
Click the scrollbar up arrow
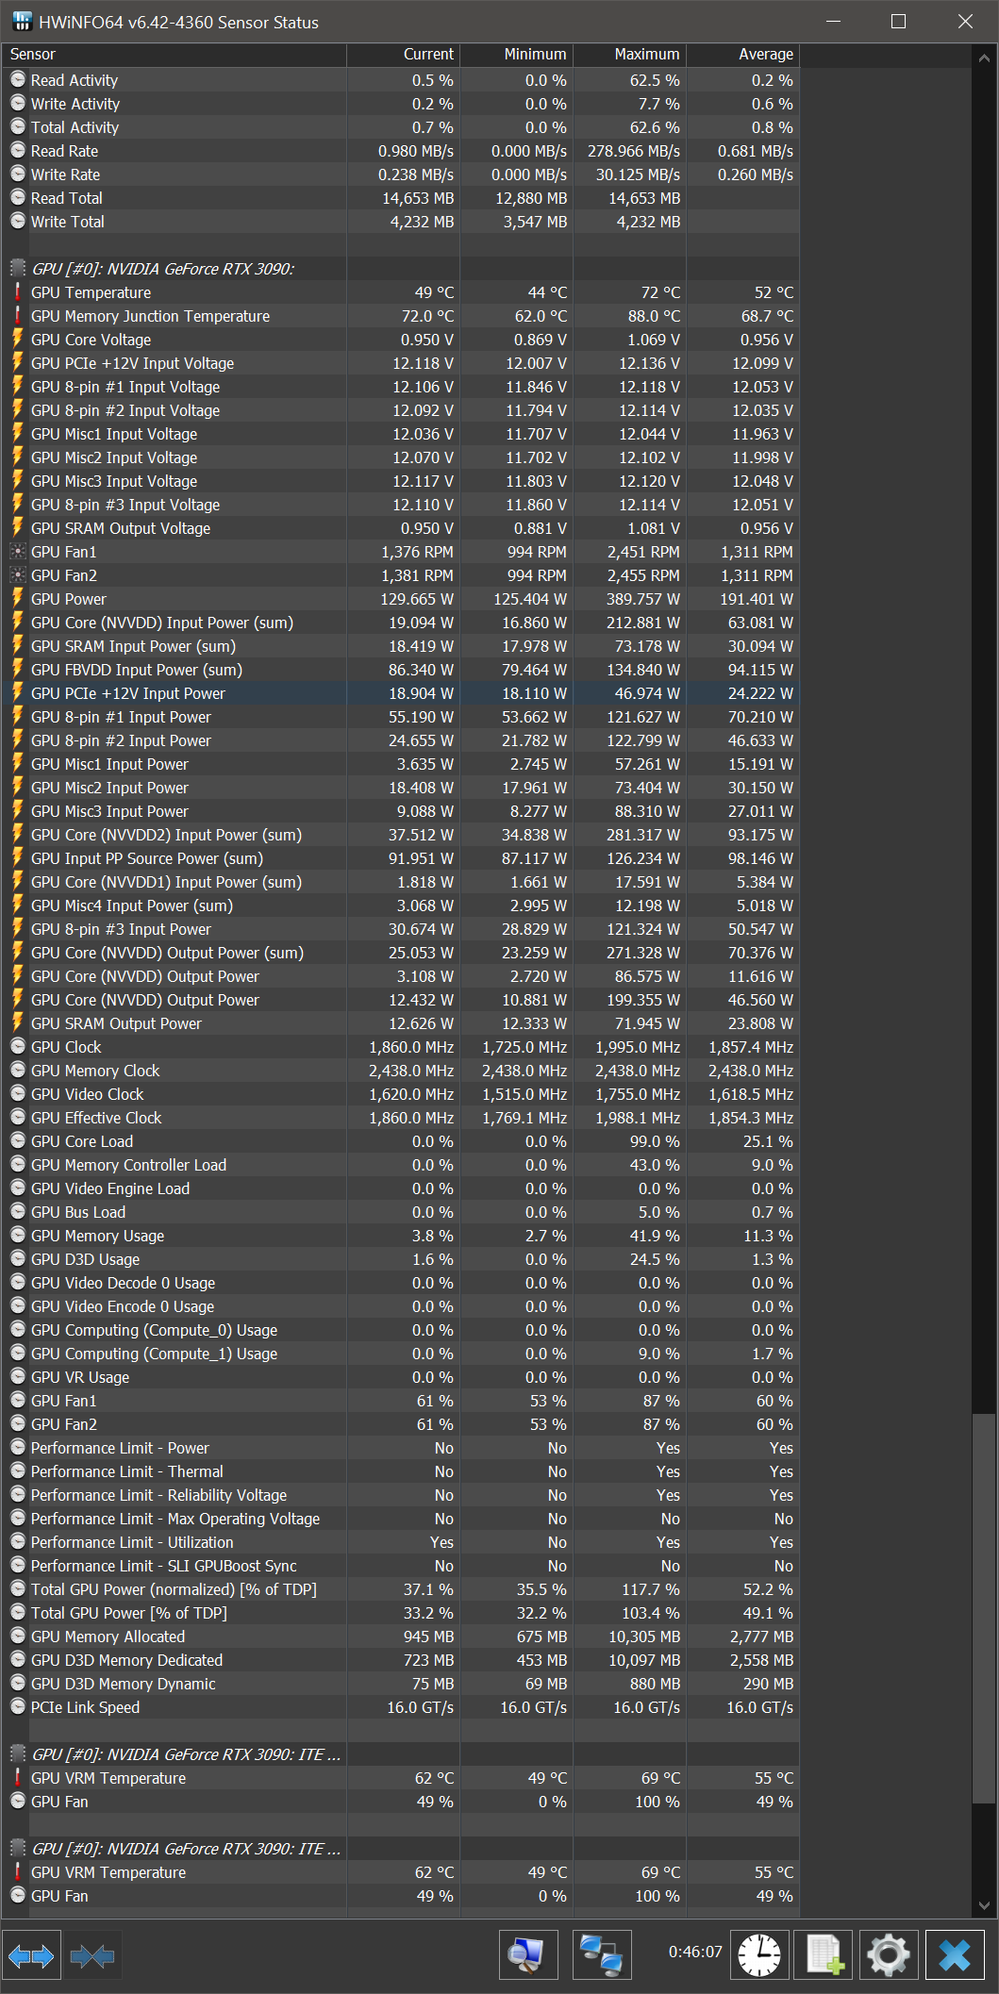pos(984,58)
